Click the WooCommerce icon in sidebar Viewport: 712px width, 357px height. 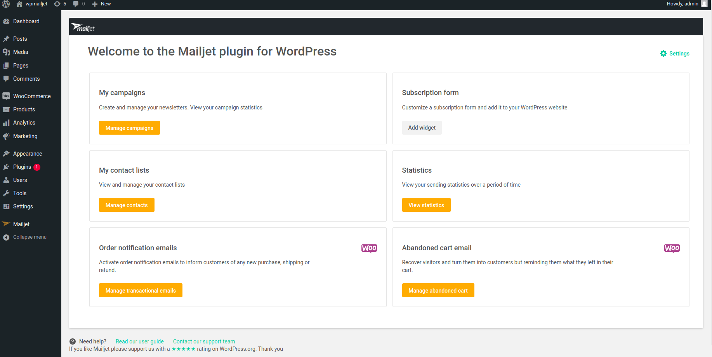point(6,96)
